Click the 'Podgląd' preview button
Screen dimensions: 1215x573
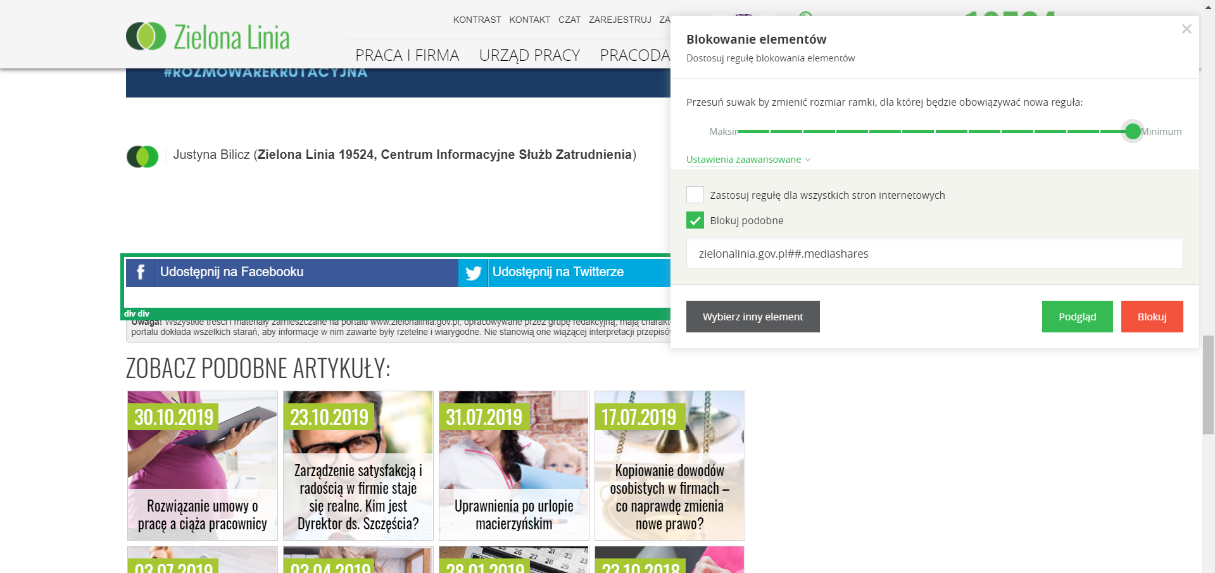pos(1076,317)
